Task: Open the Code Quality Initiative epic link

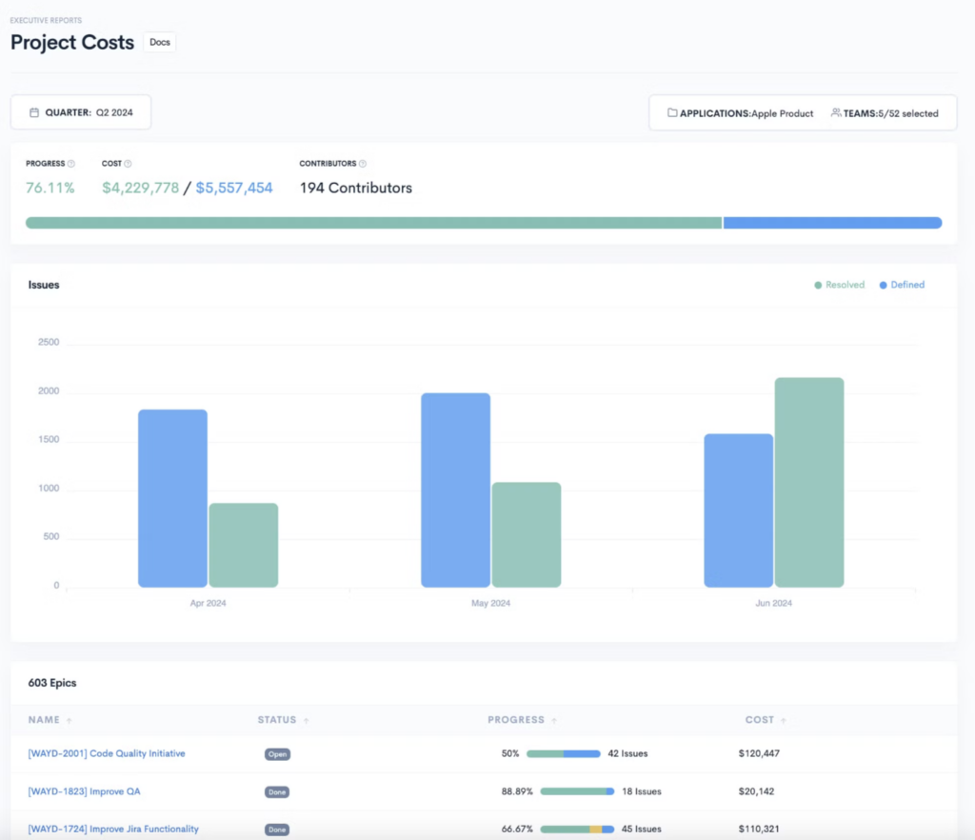Action: pyautogui.click(x=107, y=753)
